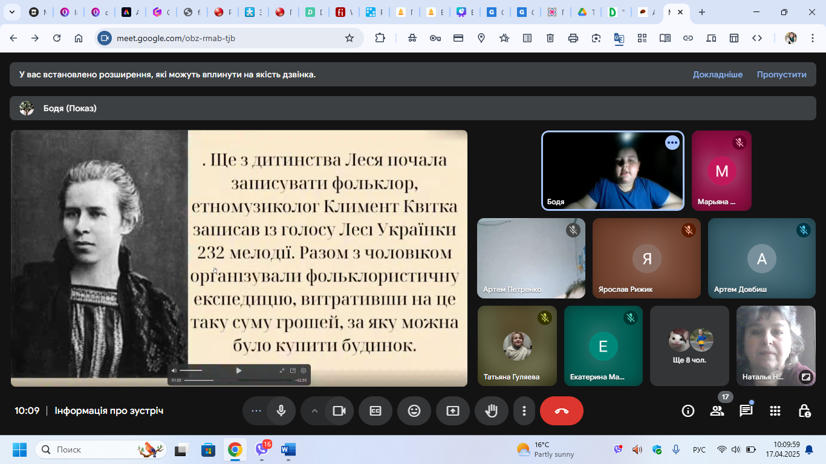Select the Ярослав Рижик participant tile
This screenshot has height=464, width=826.
click(646, 258)
